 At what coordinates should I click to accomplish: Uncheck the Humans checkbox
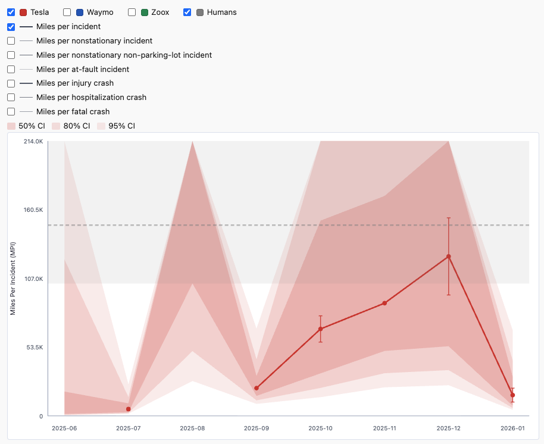(x=187, y=12)
